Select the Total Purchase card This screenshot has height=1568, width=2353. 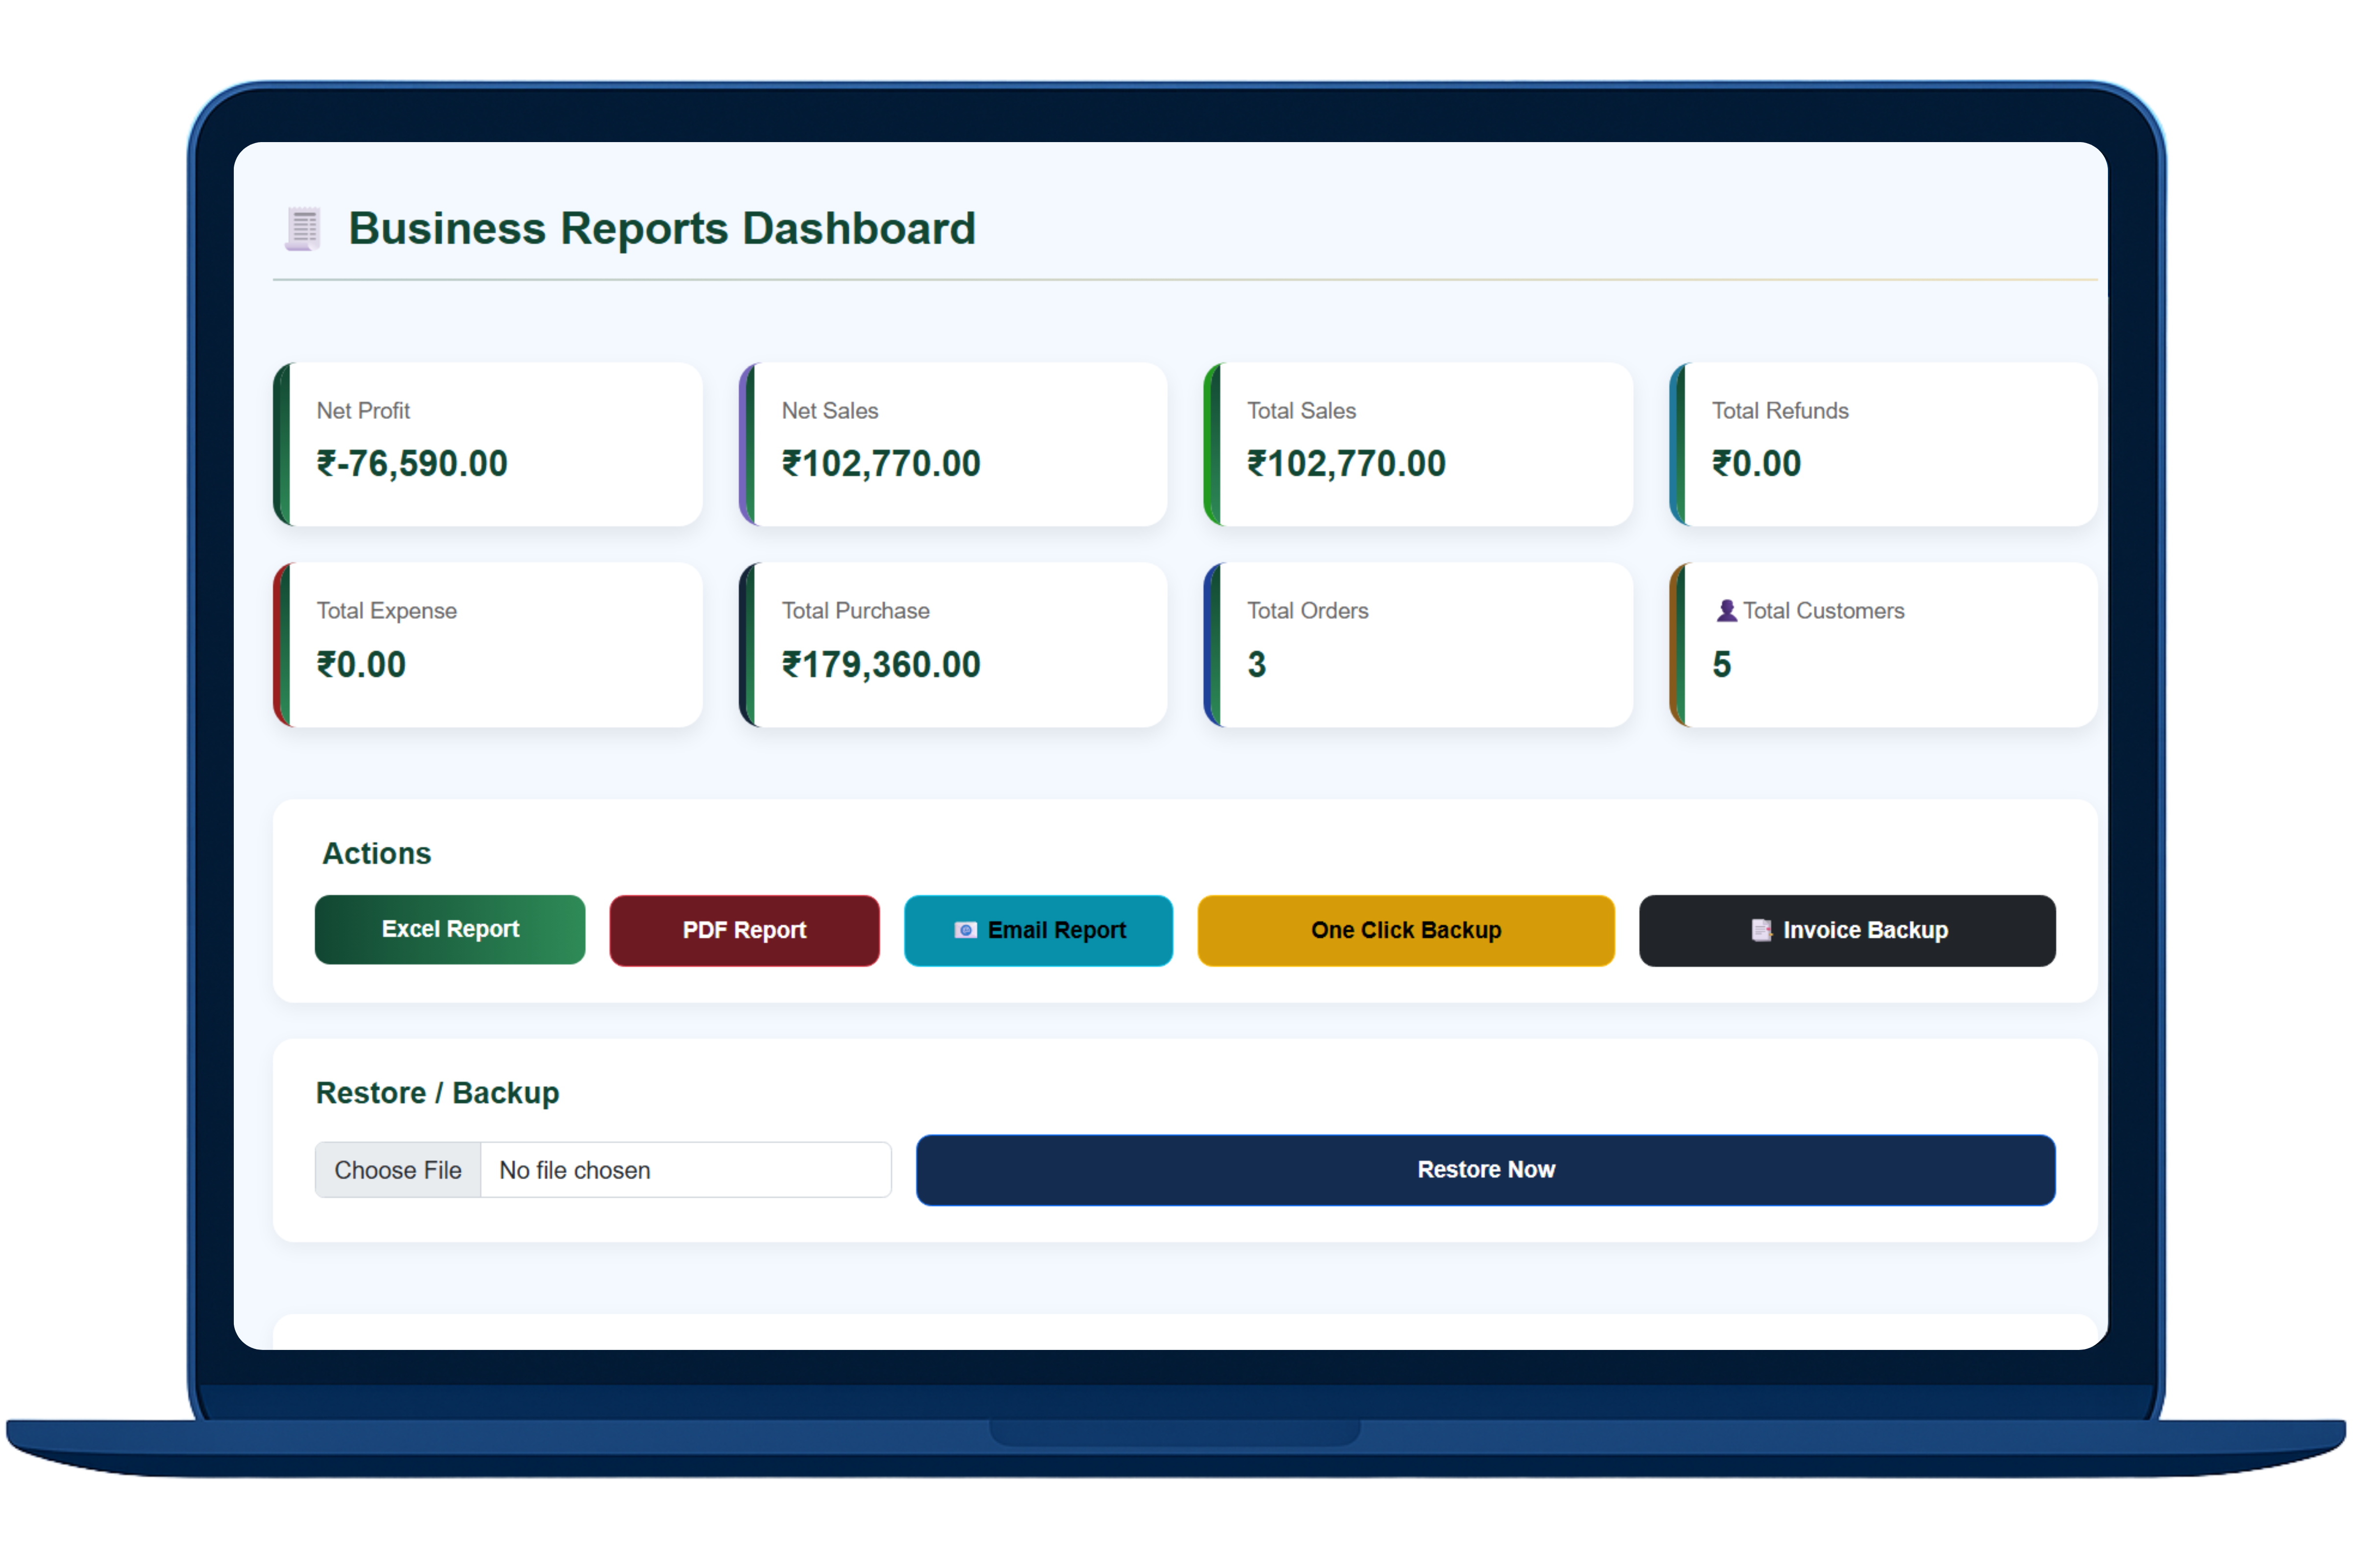[x=953, y=644]
